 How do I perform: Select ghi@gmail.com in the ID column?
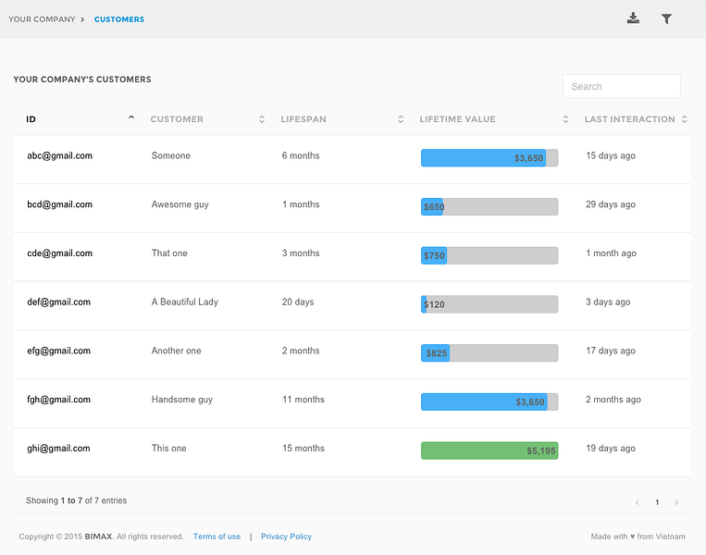click(58, 449)
